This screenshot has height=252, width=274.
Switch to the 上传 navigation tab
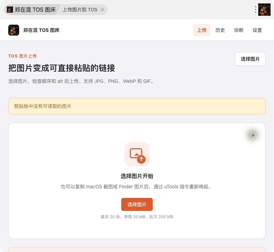(x=202, y=30)
